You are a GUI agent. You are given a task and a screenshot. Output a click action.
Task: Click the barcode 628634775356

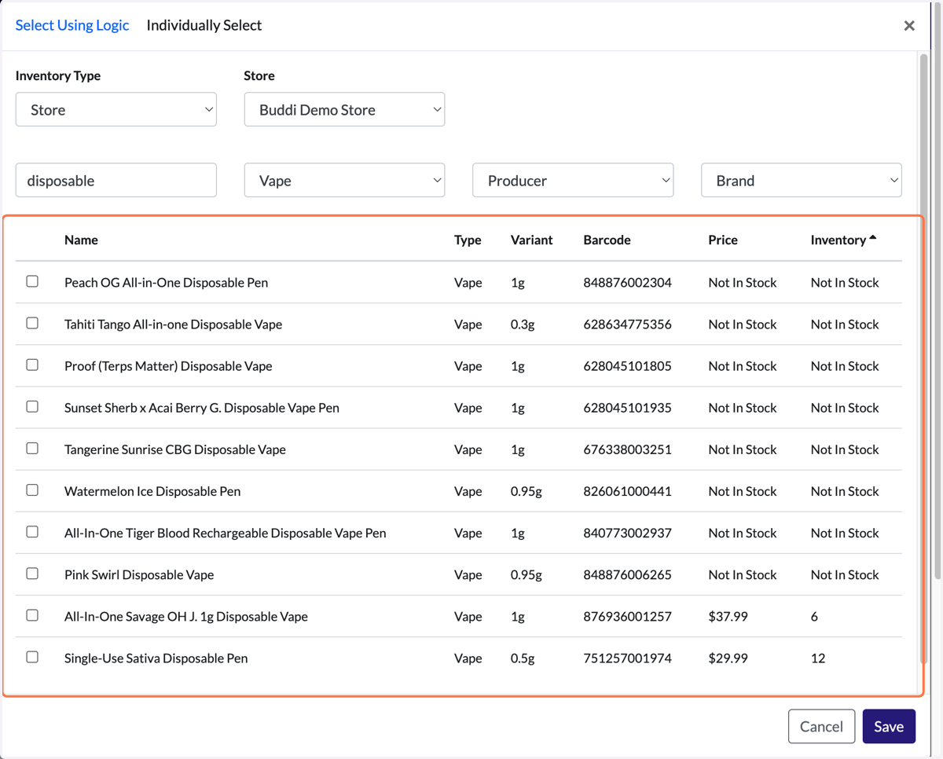[x=627, y=324]
